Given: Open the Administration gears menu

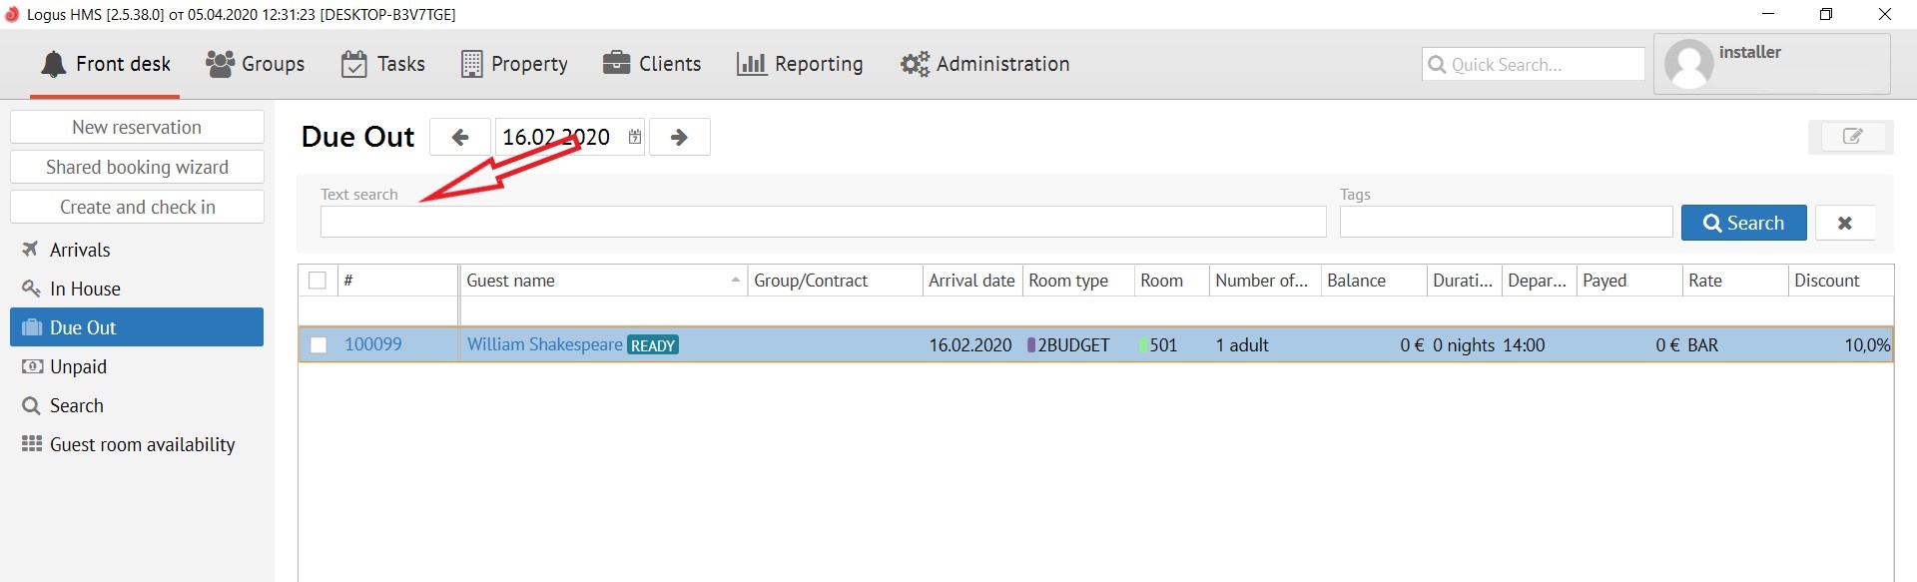Looking at the screenshot, I should coord(984,64).
